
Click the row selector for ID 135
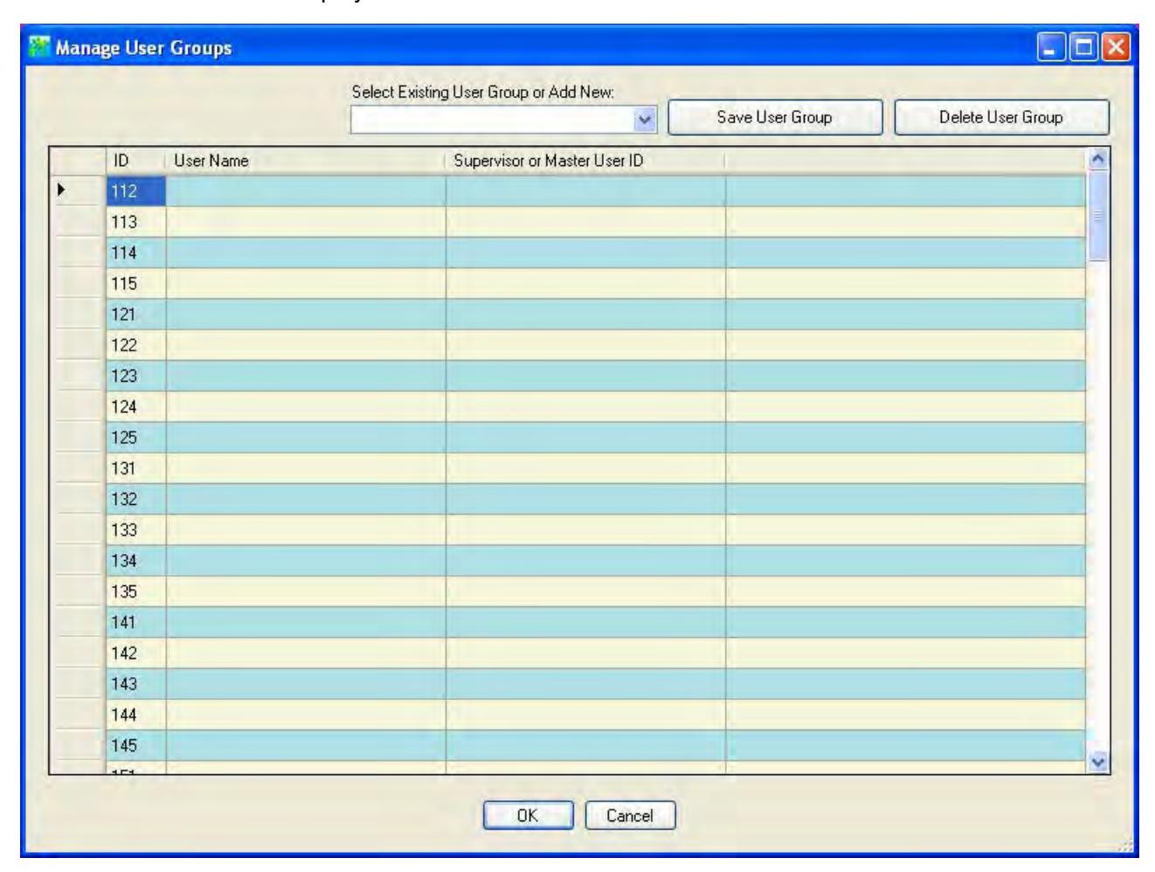[78, 592]
